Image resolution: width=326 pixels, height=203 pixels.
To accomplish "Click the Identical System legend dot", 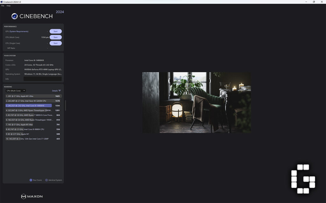I will [46, 180].
